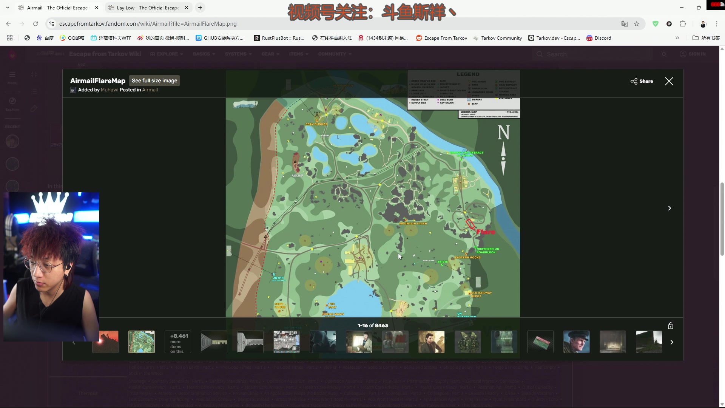Open the 所有书签 bookmarks folder
Viewport: 725px width, 408px height.
point(706,38)
